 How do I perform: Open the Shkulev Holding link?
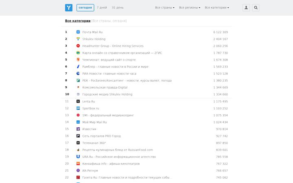tap(94, 39)
